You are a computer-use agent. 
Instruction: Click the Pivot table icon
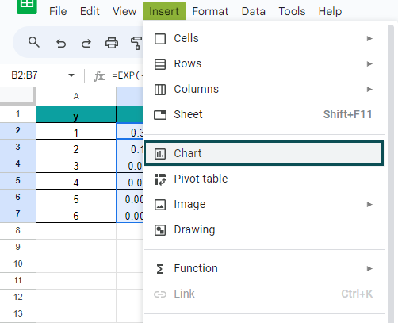click(160, 179)
